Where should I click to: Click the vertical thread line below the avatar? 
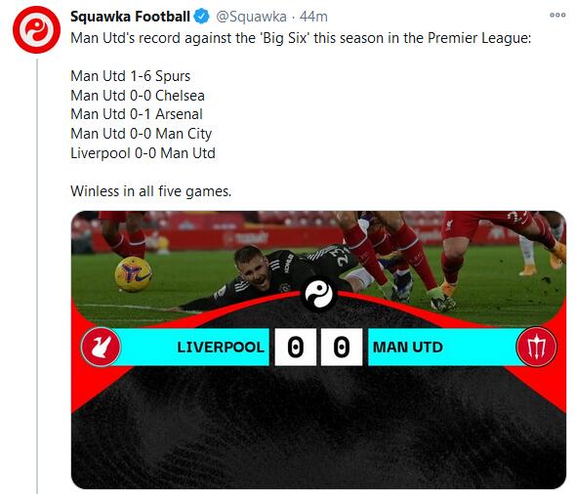point(37,276)
